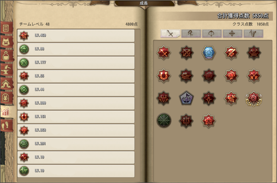277x183 pixels.
Task: Open the cross-shaped cleric class tab
Action: [x=232, y=33]
